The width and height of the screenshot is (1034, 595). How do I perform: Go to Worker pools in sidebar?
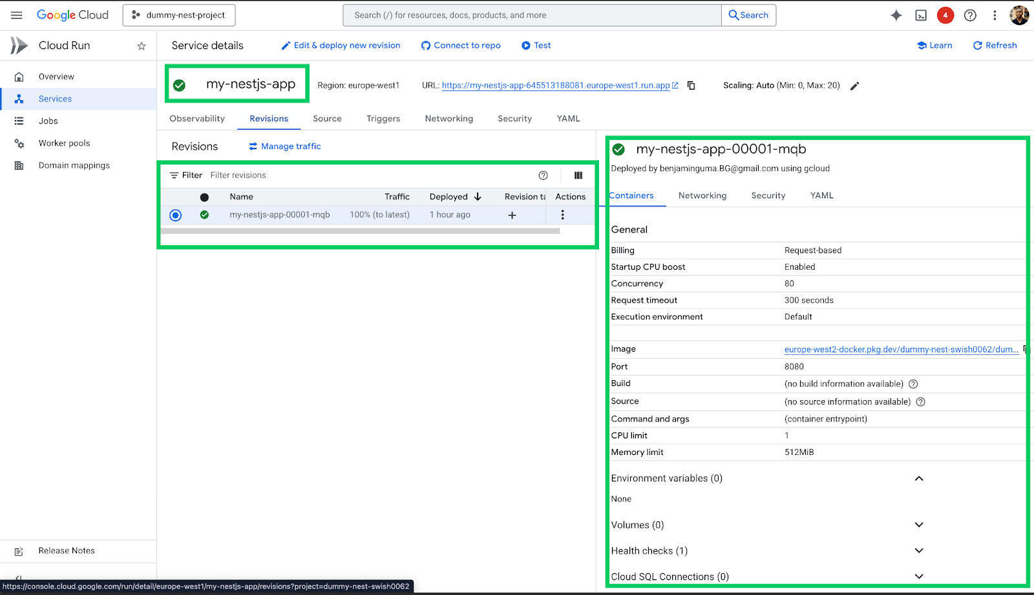point(78,143)
